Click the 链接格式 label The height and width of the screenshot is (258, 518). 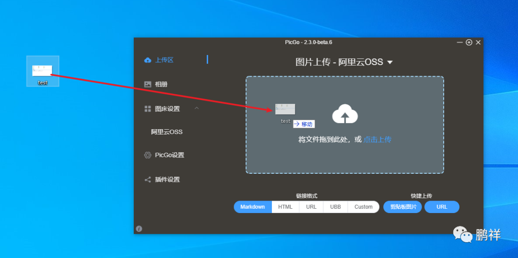click(306, 196)
